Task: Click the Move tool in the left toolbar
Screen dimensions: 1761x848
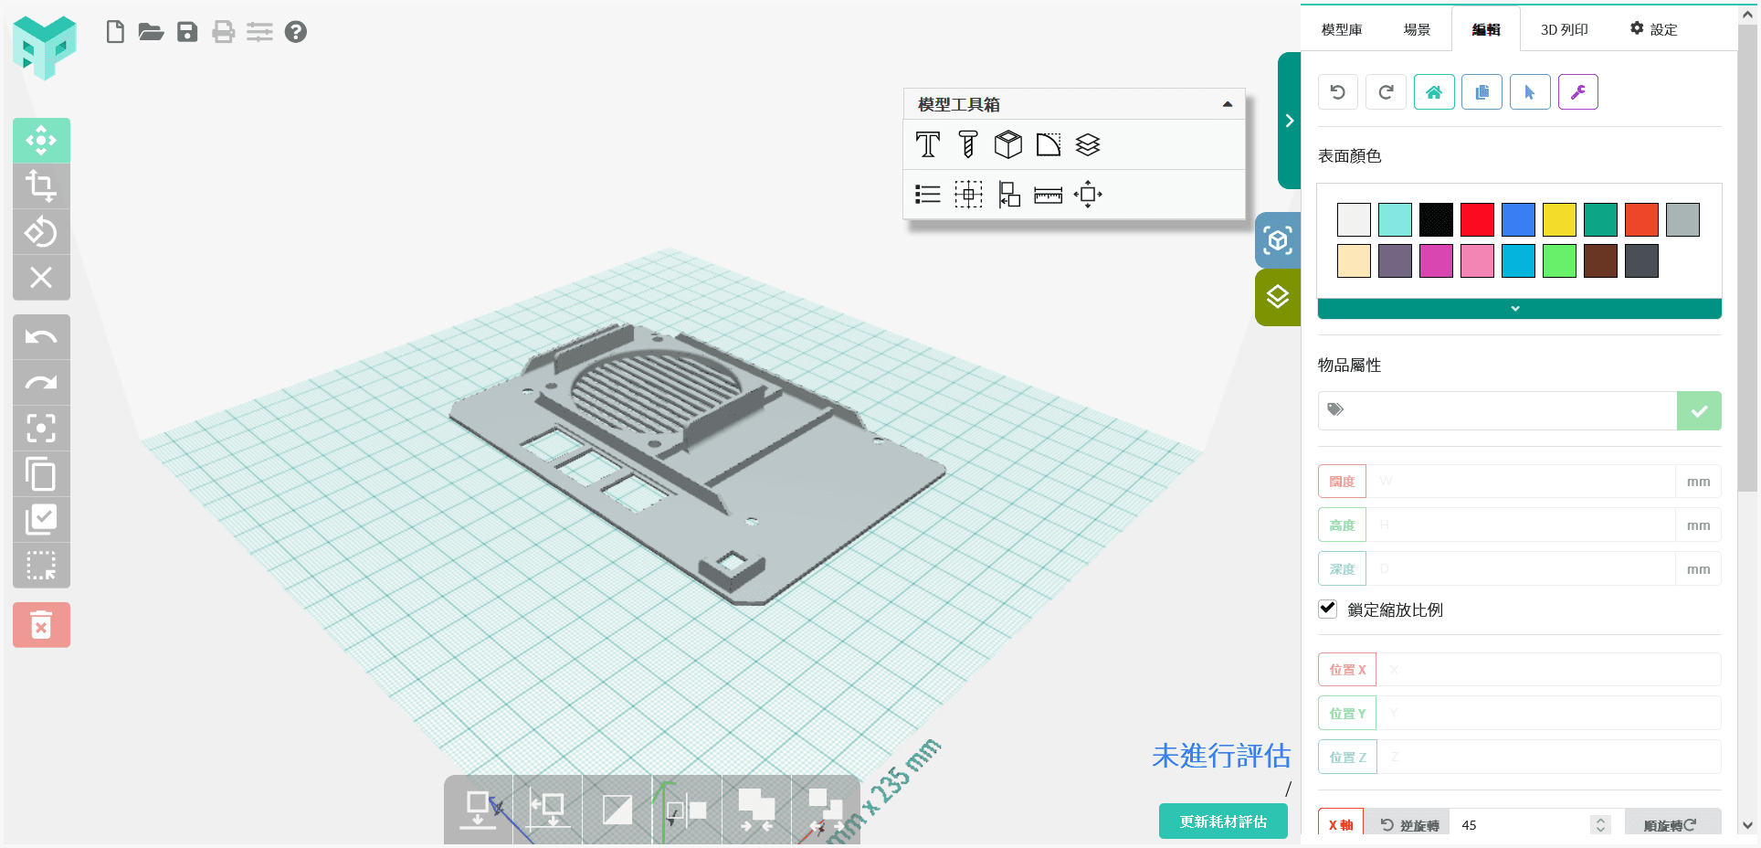Action: point(41,141)
